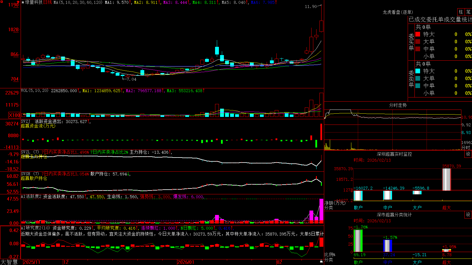Click the VOL(5,10,20) indicator label

coord(35,91)
